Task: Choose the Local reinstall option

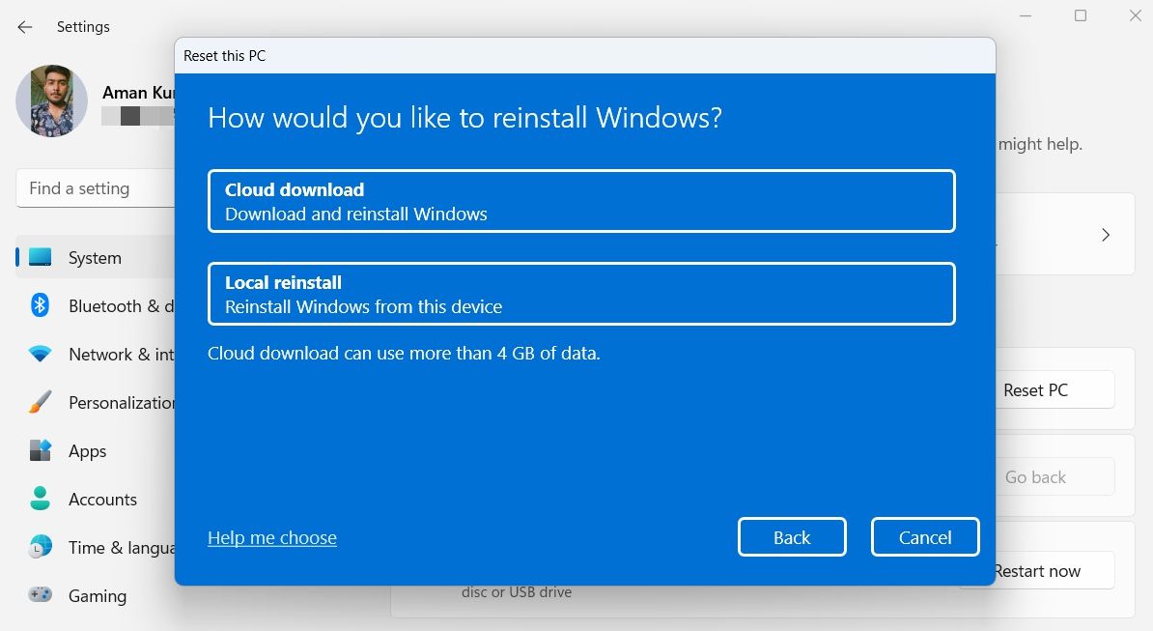Action: point(581,294)
